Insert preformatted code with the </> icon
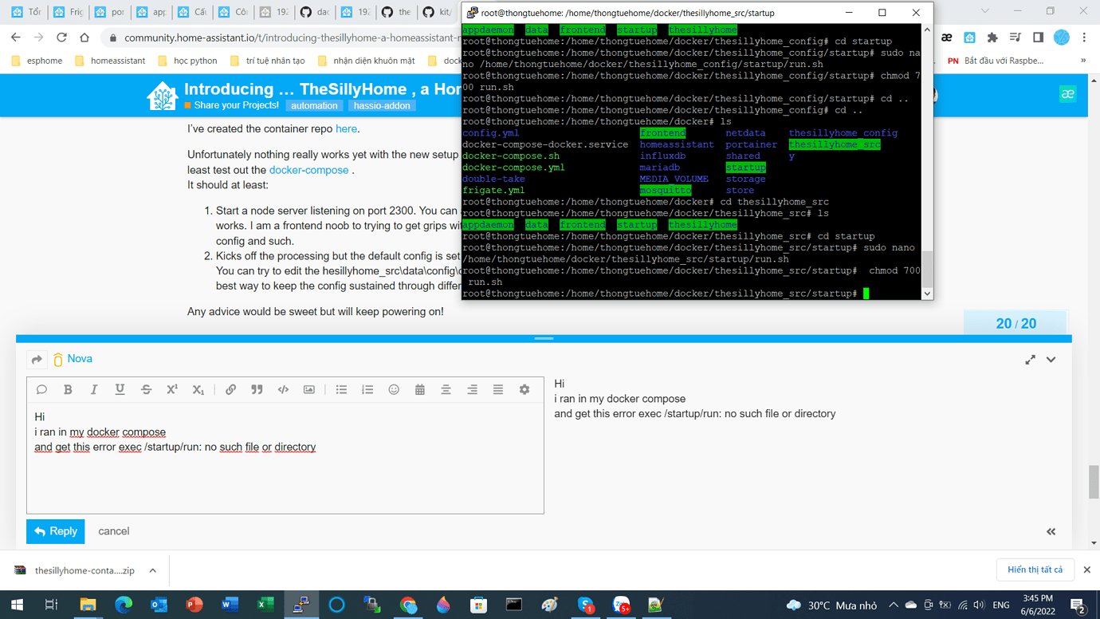The image size is (1100, 619). [x=282, y=389]
